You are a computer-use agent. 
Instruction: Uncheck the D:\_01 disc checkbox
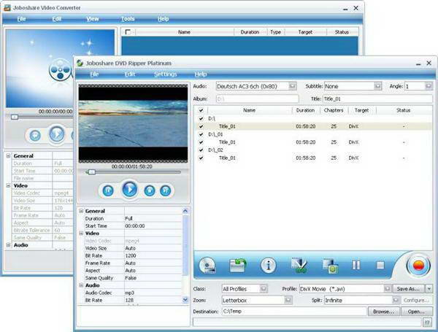[201, 134]
